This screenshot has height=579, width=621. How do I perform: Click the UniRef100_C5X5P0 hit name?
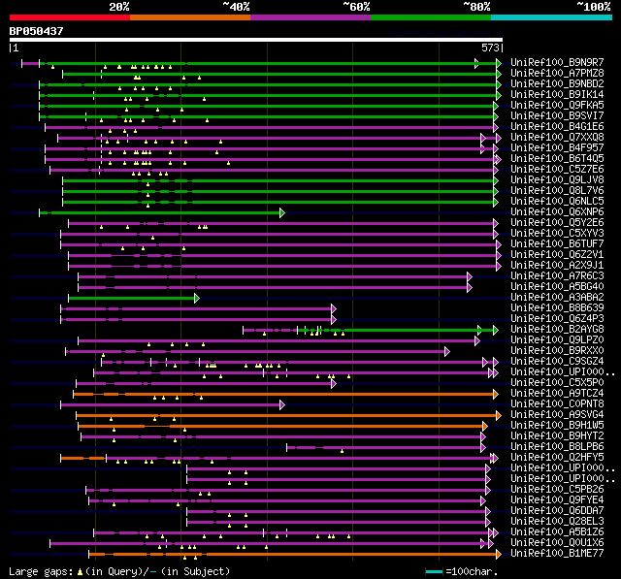click(557, 383)
